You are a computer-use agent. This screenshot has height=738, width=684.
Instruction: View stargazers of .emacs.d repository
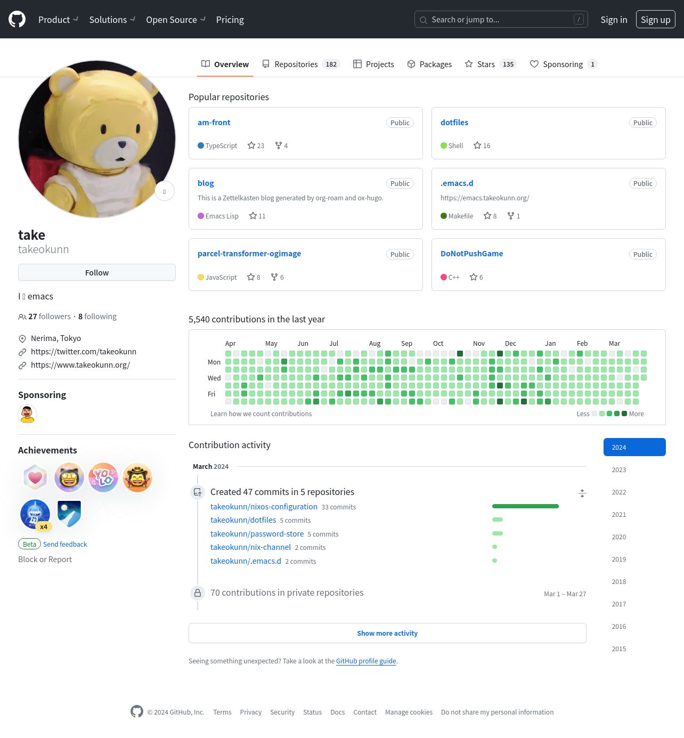(490, 216)
